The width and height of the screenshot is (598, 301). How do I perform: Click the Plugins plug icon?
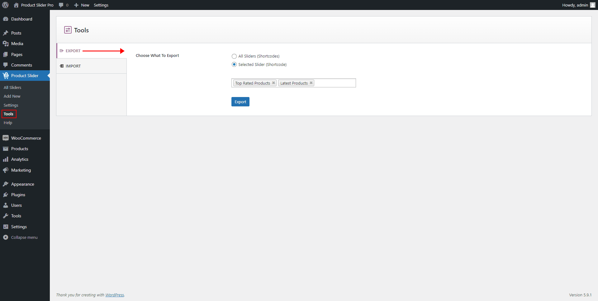click(x=6, y=195)
